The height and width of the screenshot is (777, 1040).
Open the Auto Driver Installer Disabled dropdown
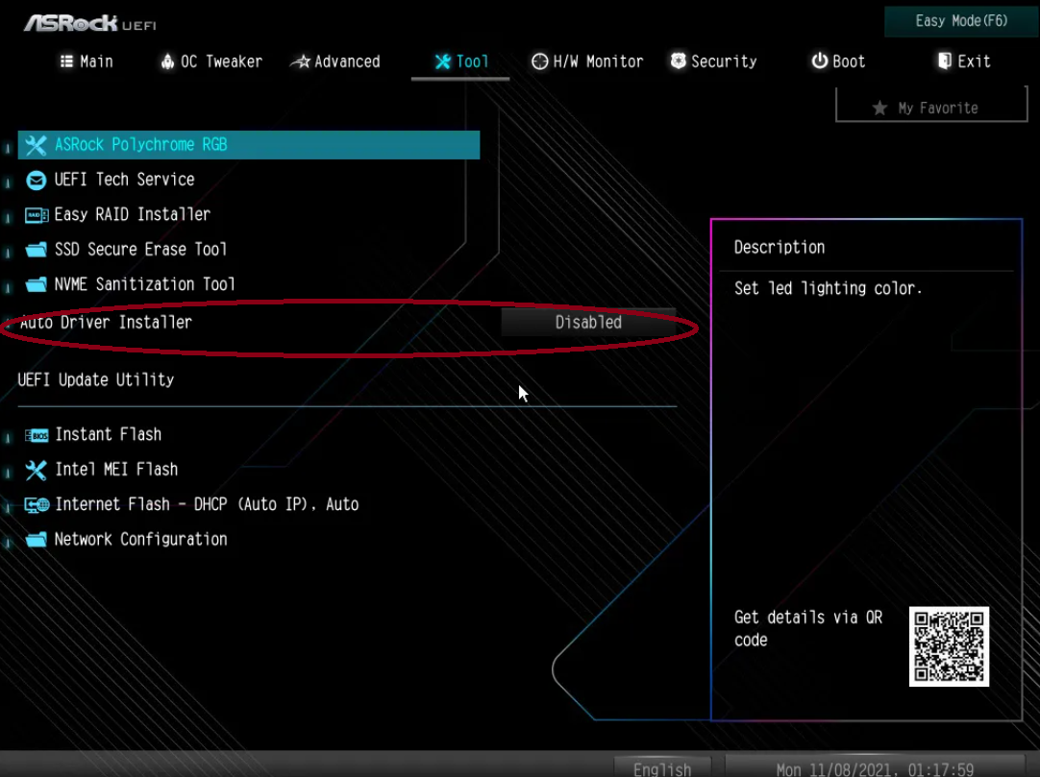click(x=588, y=322)
